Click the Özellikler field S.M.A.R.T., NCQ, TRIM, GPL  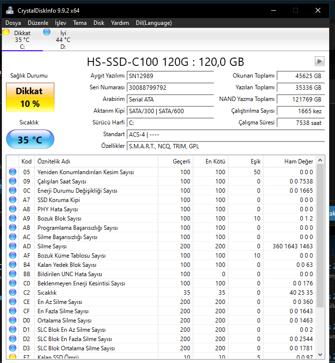coord(226,146)
